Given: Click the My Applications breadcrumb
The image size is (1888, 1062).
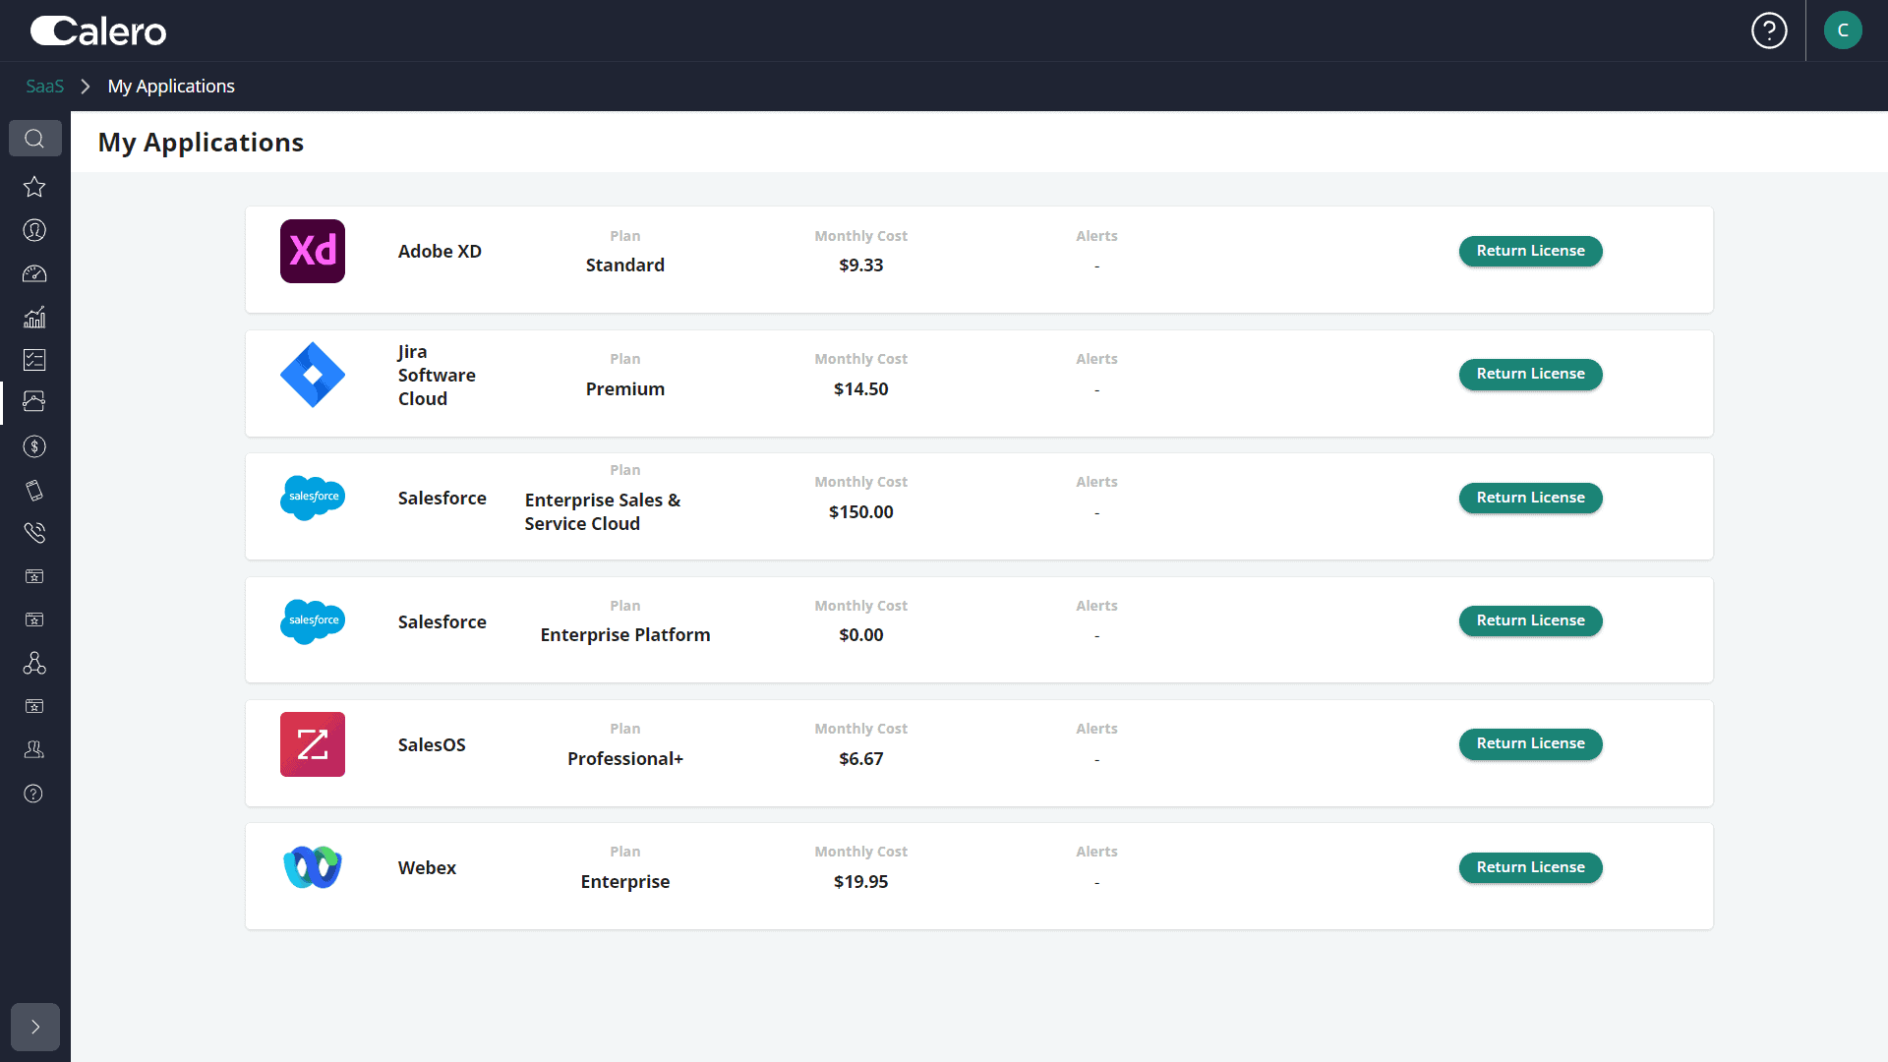Looking at the screenshot, I should pyautogui.click(x=171, y=87).
